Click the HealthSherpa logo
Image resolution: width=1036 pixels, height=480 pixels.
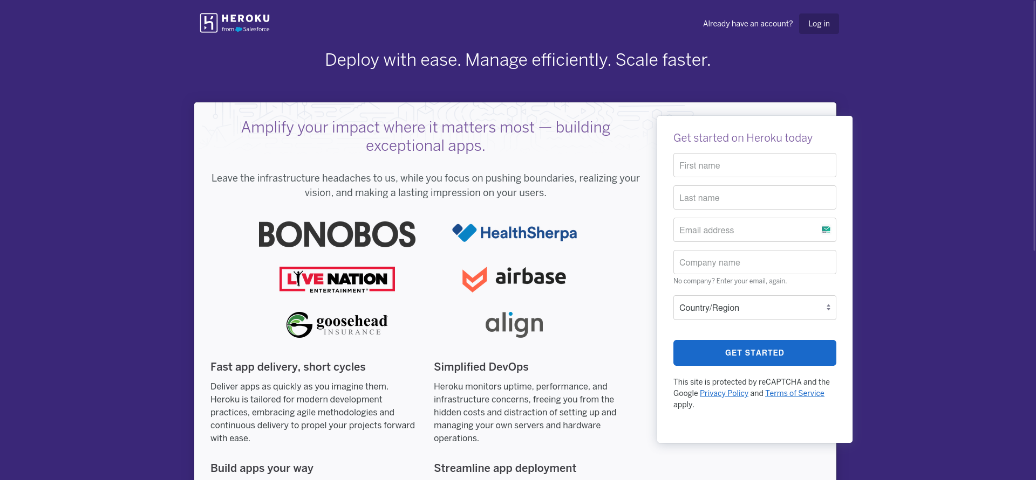(515, 233)
